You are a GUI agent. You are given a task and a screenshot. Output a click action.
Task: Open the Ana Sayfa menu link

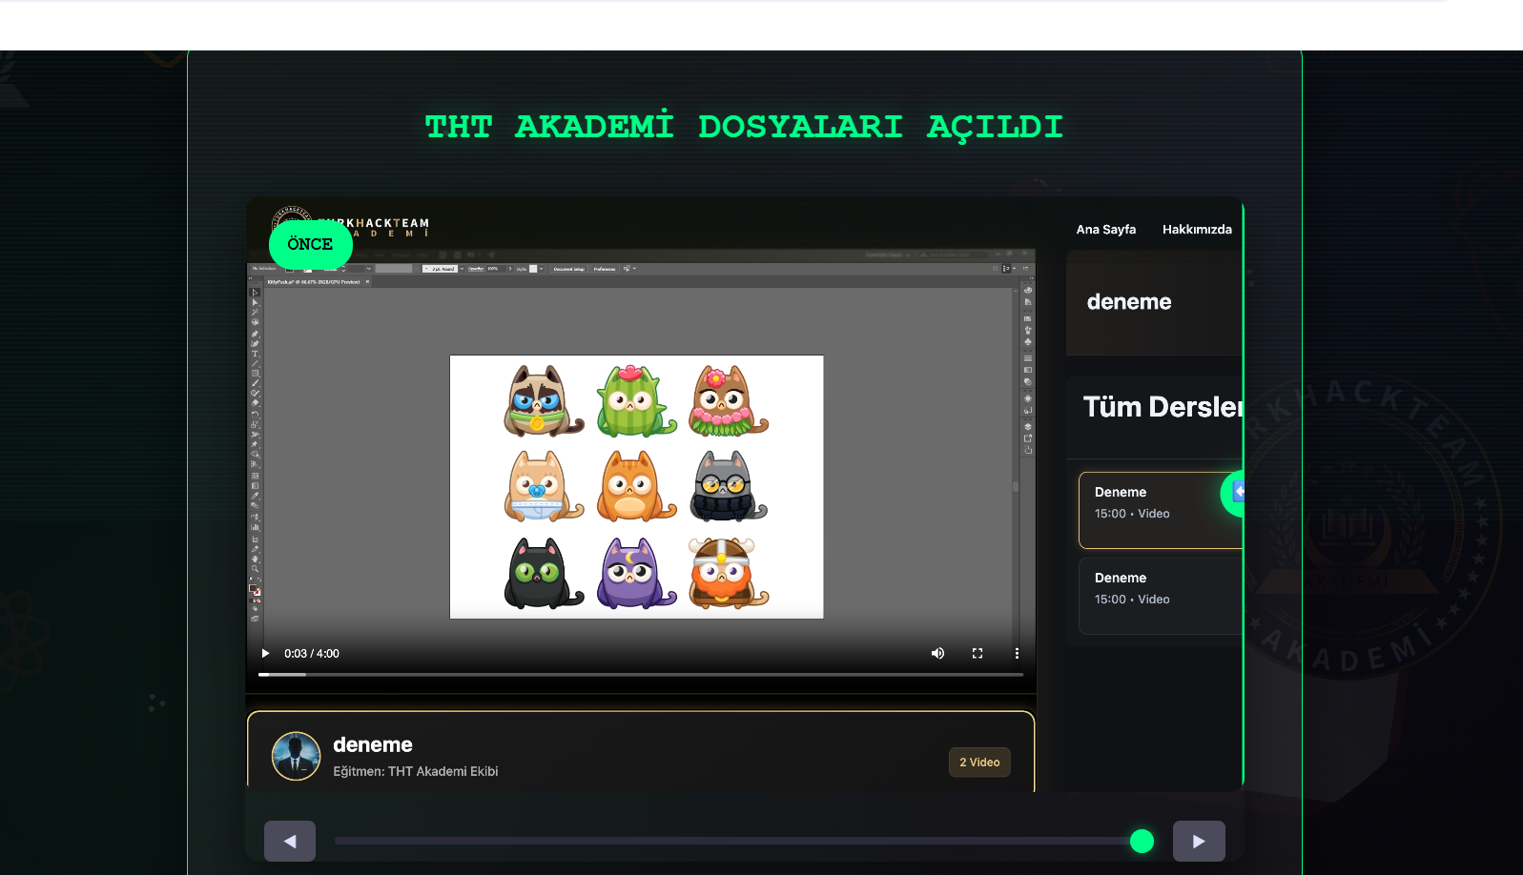1106,230
